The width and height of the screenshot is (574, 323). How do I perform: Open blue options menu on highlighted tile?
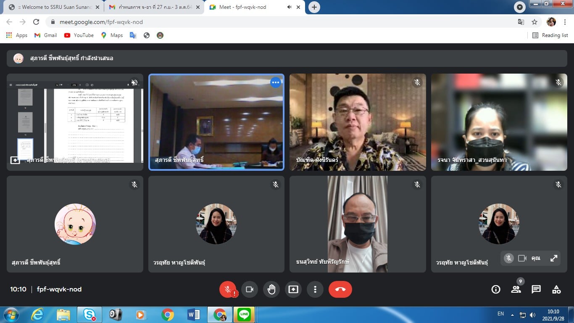[x=276, y=82]
